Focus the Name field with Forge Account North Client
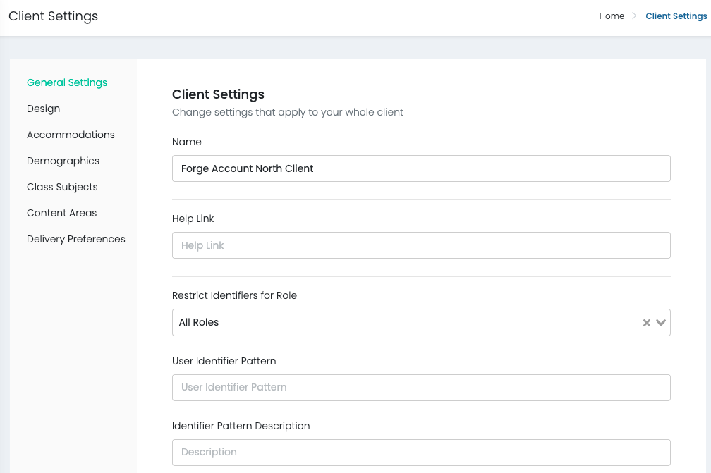Viewport: 711px width, 473px height. coord(421,168)
